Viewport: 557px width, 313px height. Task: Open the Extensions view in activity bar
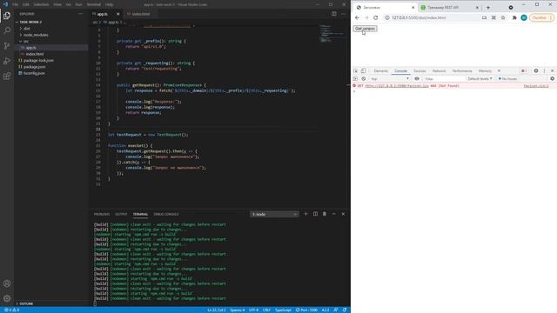click(x=7, y=76)
